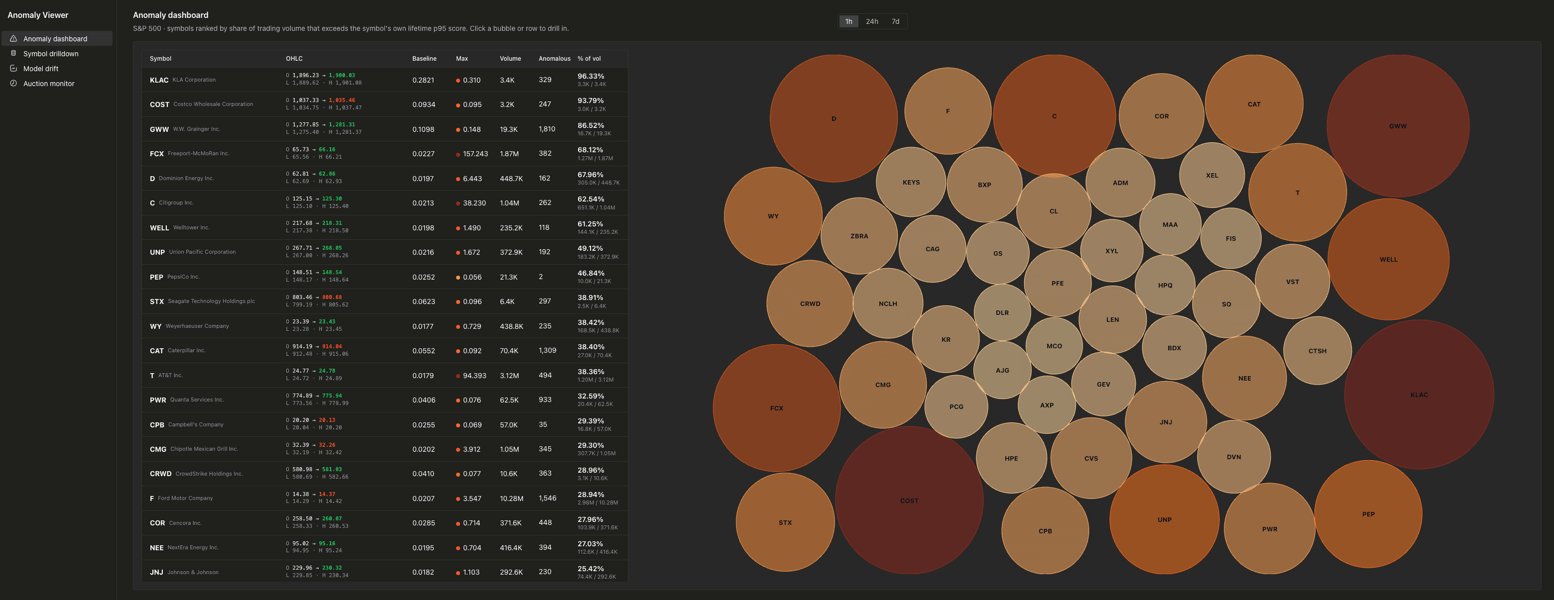Select the D bubble in chart
This screenshot has height=600, width=1554.
pyautogui.click(x=834, y=119)
